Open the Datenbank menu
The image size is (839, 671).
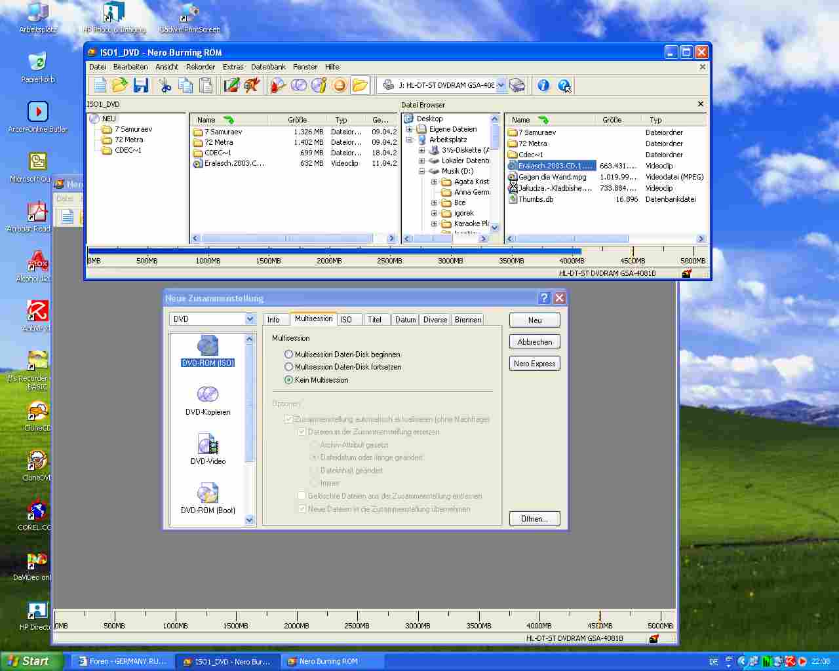pos(268,67)
